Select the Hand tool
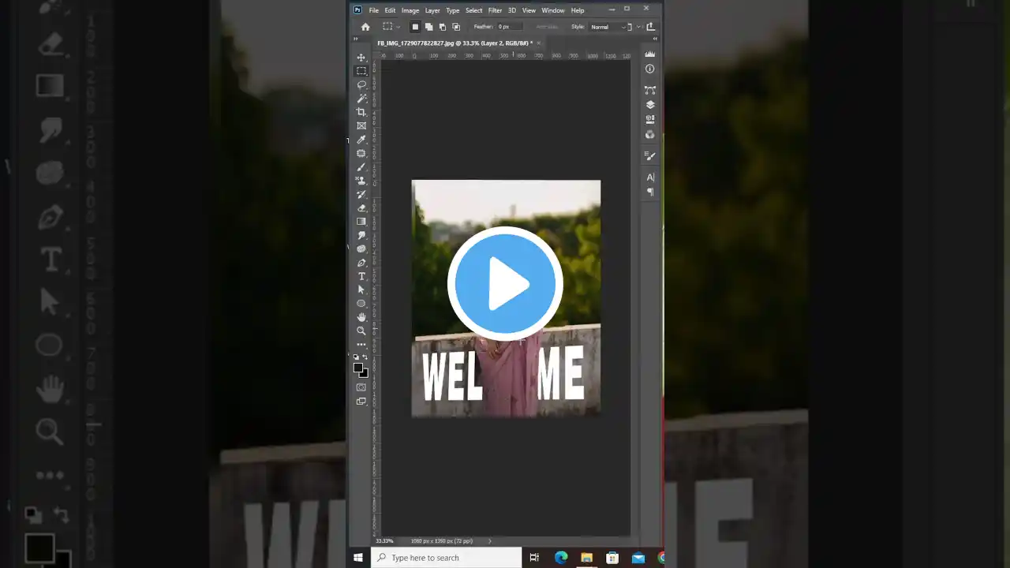Screen dimensions: 1010x568 (x=361, y=317)
